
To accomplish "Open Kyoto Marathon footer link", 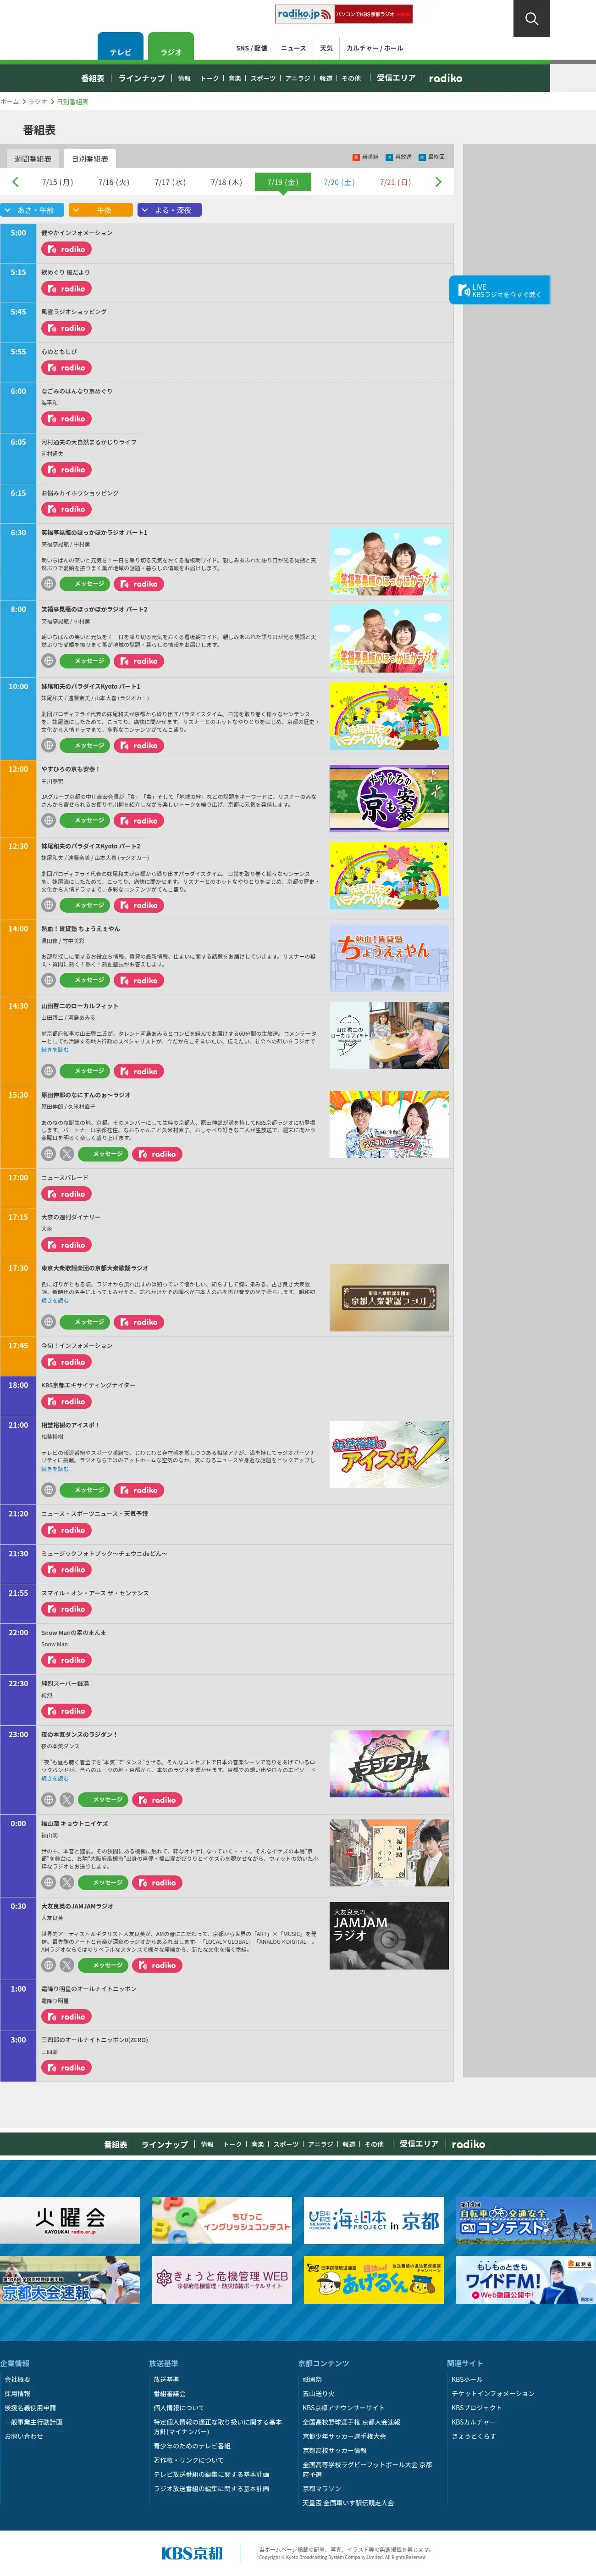I will coord(321,2489).
